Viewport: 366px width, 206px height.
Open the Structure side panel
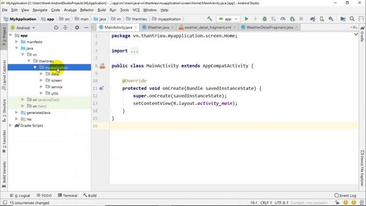(4, 110)
